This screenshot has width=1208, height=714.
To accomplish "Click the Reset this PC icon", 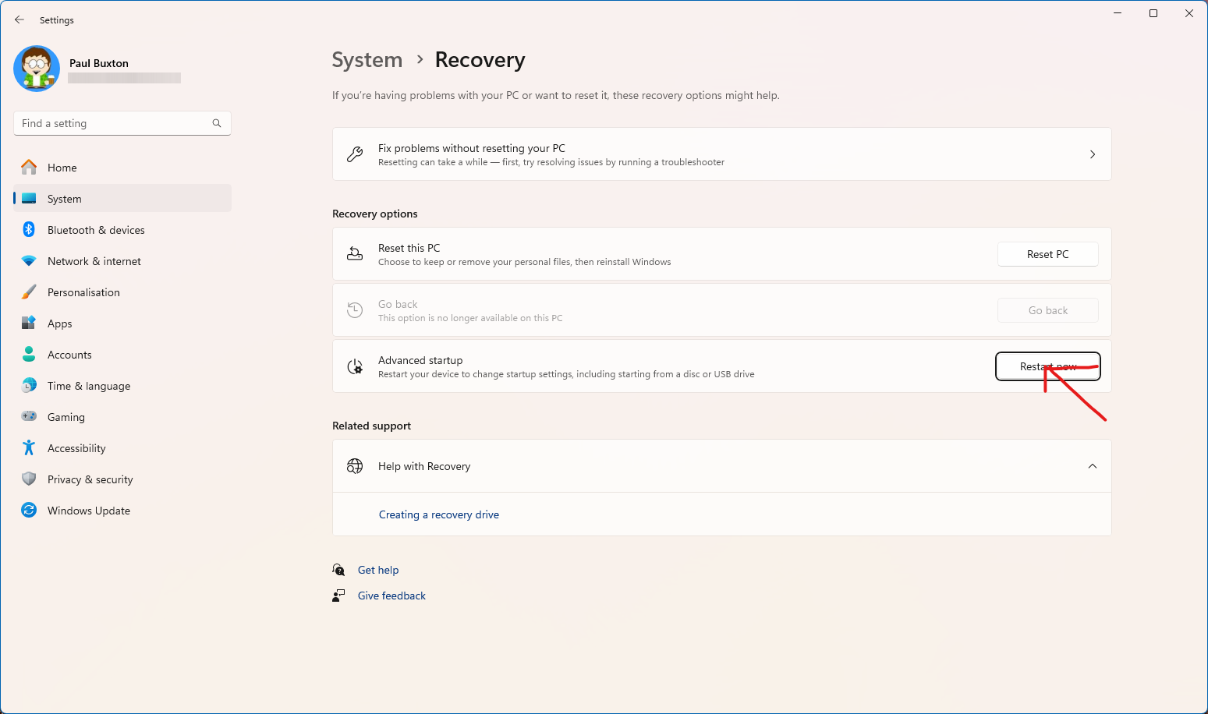I will (355, 254).
